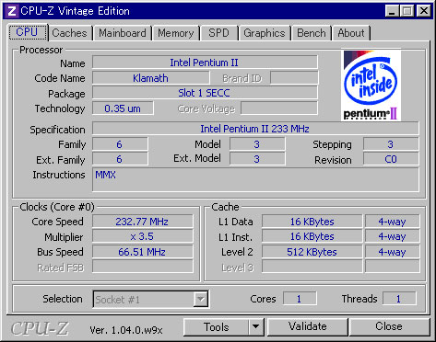The height and width of the screenshot is (342, 436).
Task: Open the Mainboard tab
Action: (123, 33)
